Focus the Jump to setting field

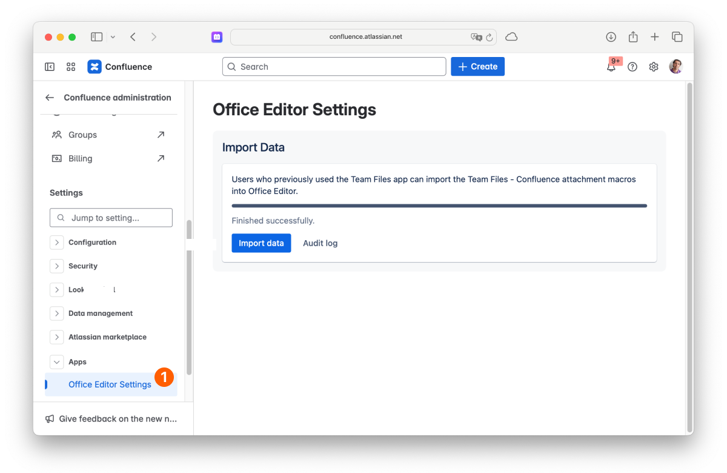(x=111, y=218)
